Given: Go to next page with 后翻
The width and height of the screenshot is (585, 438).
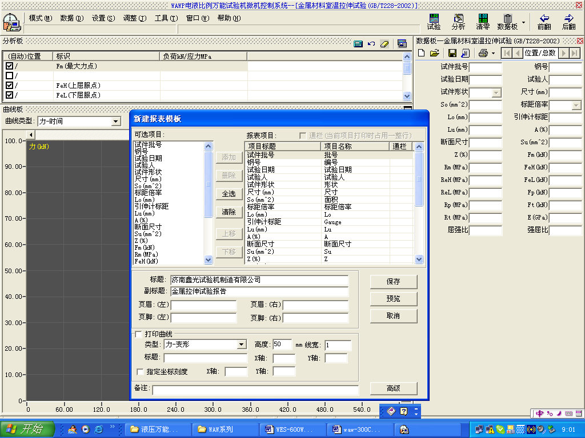Looking at the screenshot, I should pos(569,22).
